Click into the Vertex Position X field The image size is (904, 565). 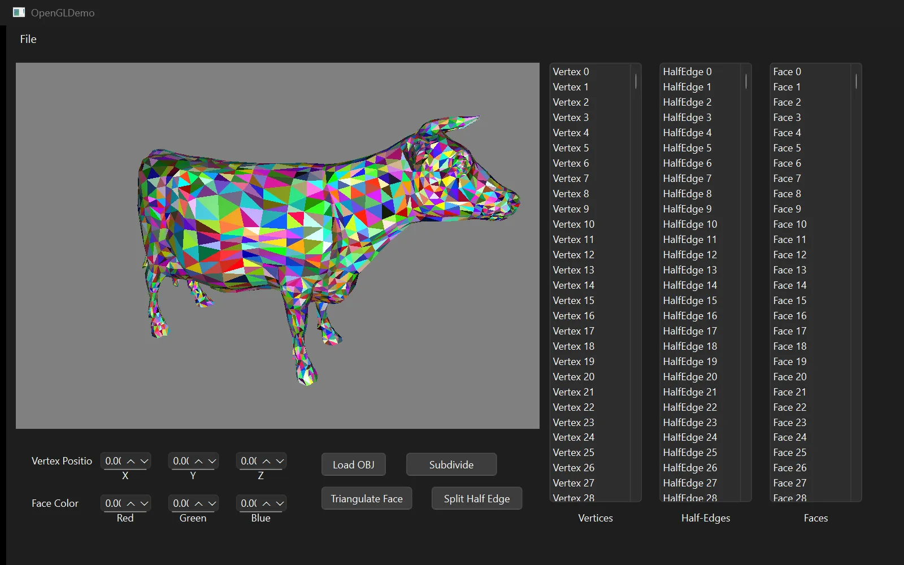coord(113,461)
